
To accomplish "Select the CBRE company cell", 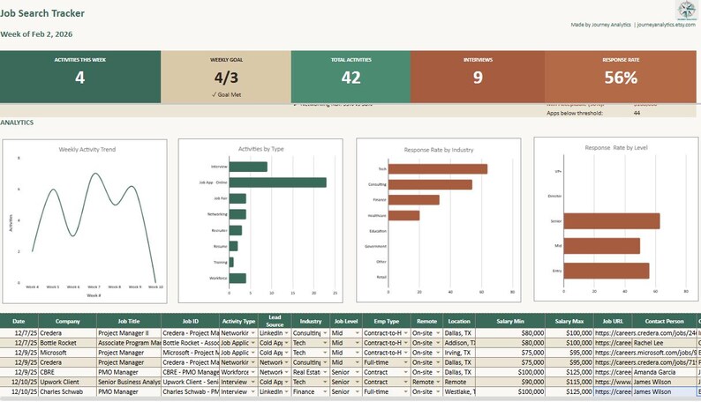I will tap(67, 373).
